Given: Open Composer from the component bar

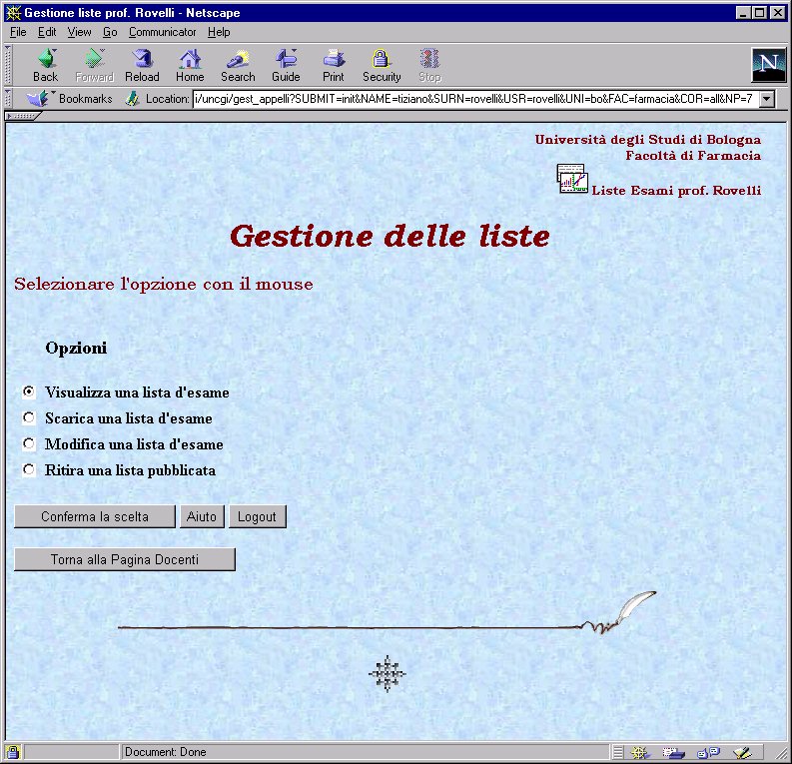Looking at the screenshot, I should [742, 752].
